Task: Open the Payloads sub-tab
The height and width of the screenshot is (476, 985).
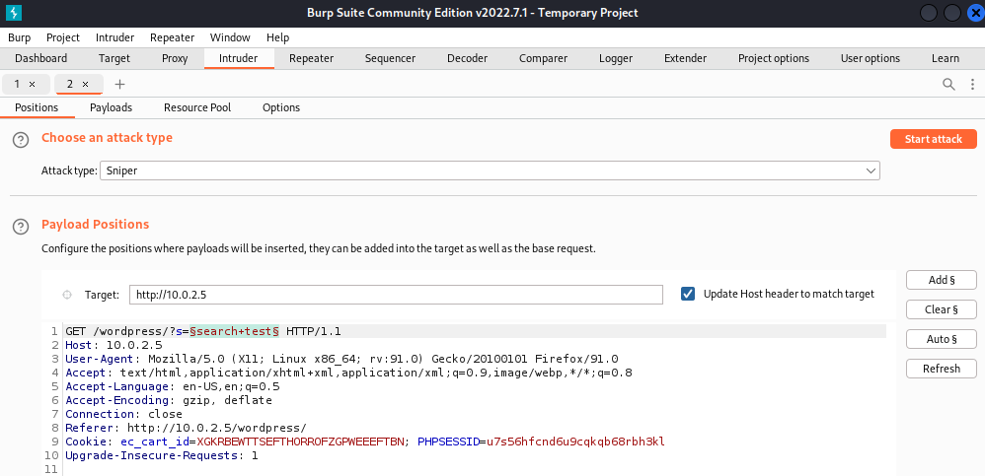Action: [111, 107]
